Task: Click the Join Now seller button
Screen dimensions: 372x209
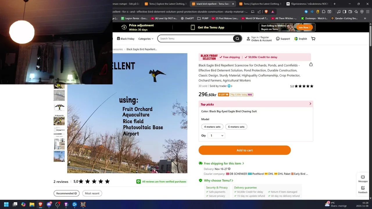Action: pyautogui.click(x=304, y=27)
